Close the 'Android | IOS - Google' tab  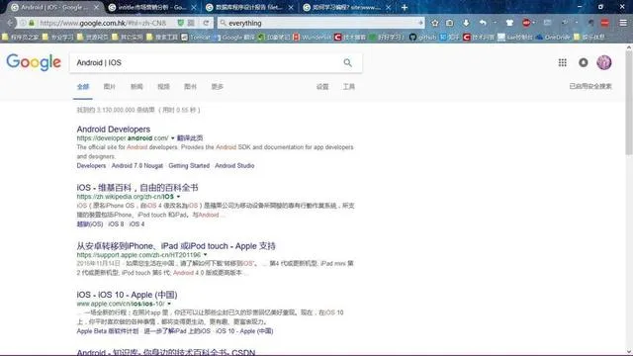point(96,7)
